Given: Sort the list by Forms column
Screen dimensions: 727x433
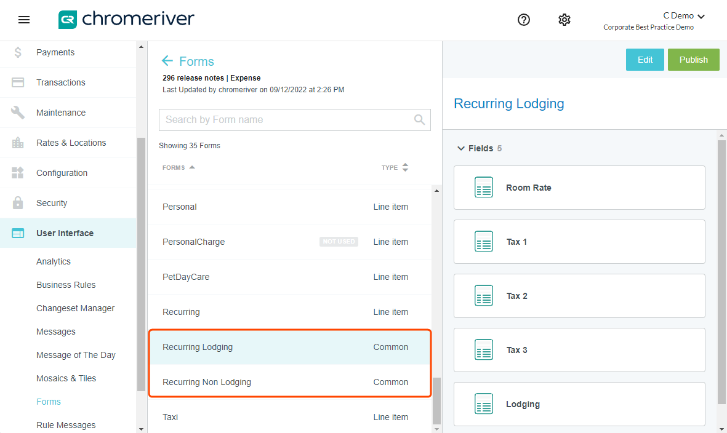Looking at the screenshot, I should click(179, 167).
